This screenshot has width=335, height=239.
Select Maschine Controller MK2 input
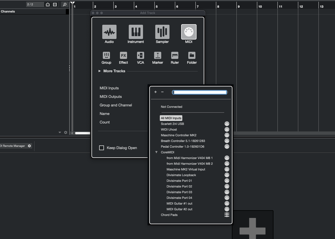(x=179, y=135)
